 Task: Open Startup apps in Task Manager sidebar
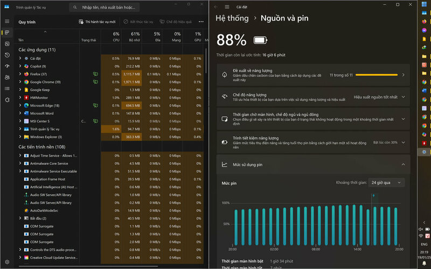click(7, 66)
